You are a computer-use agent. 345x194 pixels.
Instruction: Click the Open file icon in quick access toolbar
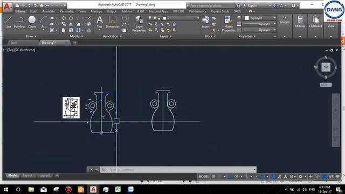pyautogui.click(x=23, y=5)
